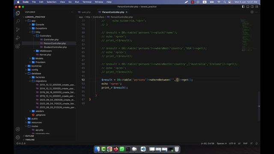274x154 pixels.
Task: Place cursor on line 93 echo statement
Action: click(x=111, y=84)
